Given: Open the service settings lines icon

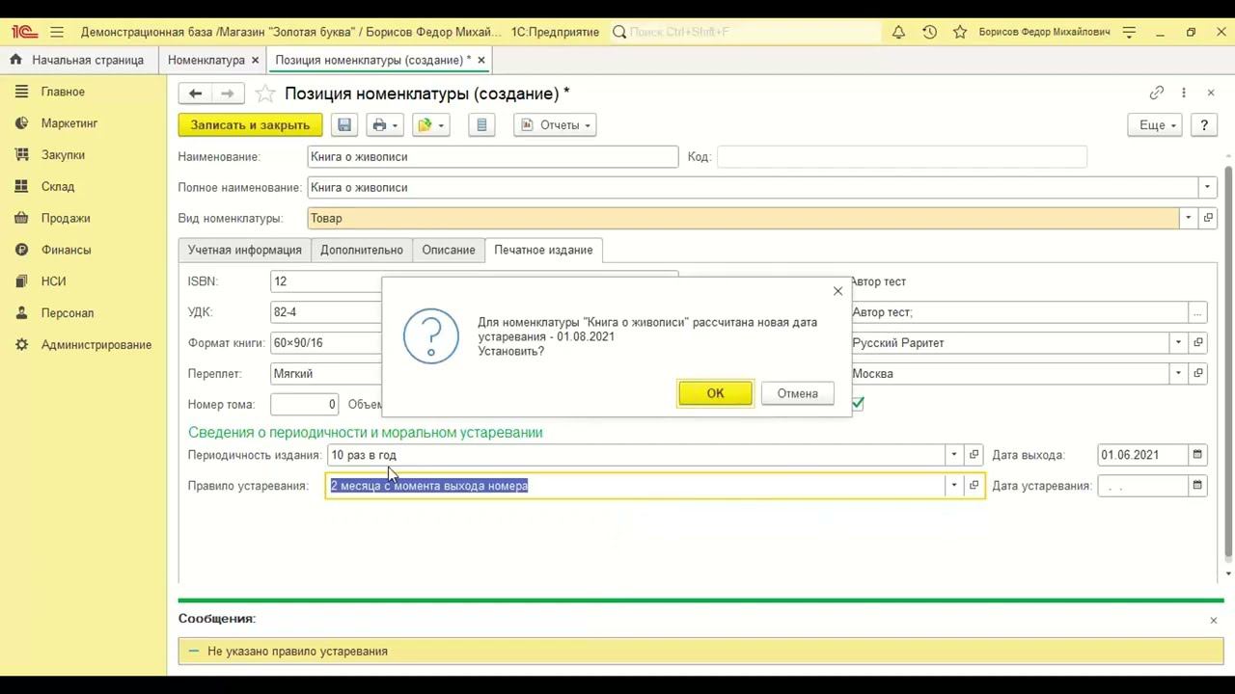Looking at the screenshot, I should (x=1131, y=32).
